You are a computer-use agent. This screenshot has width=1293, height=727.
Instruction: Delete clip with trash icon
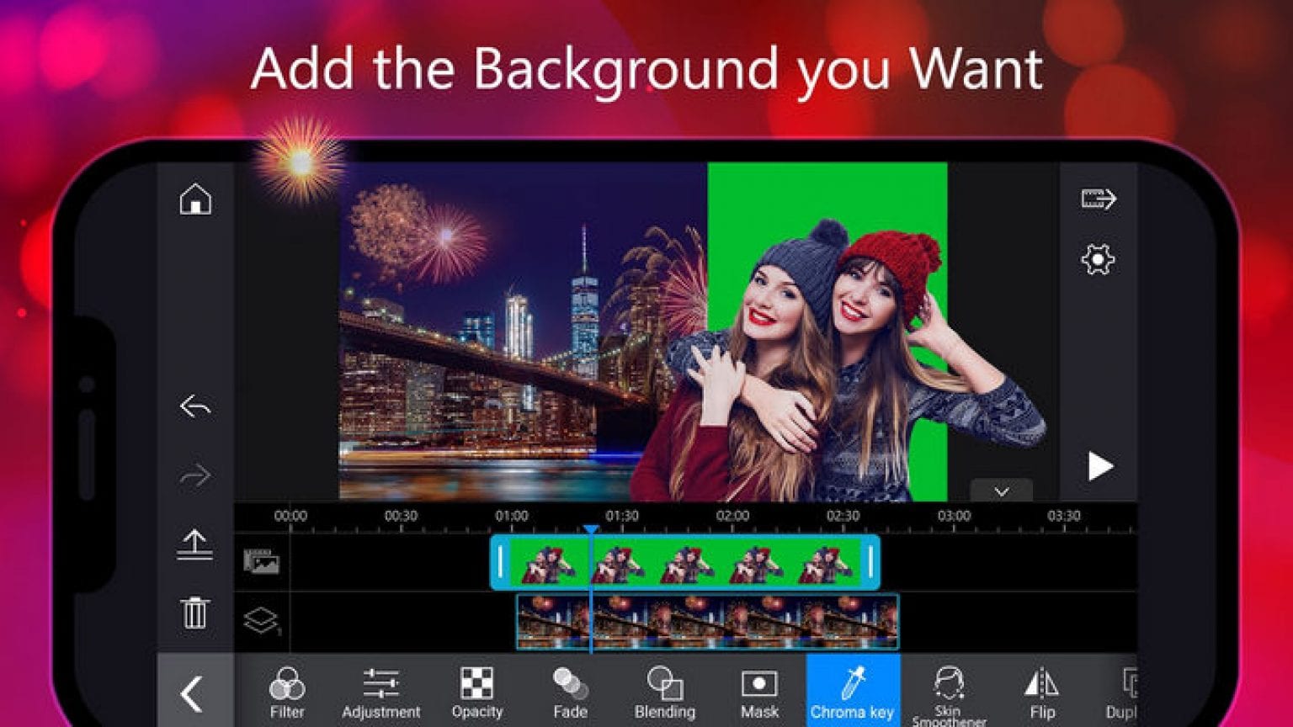(195, 613)
